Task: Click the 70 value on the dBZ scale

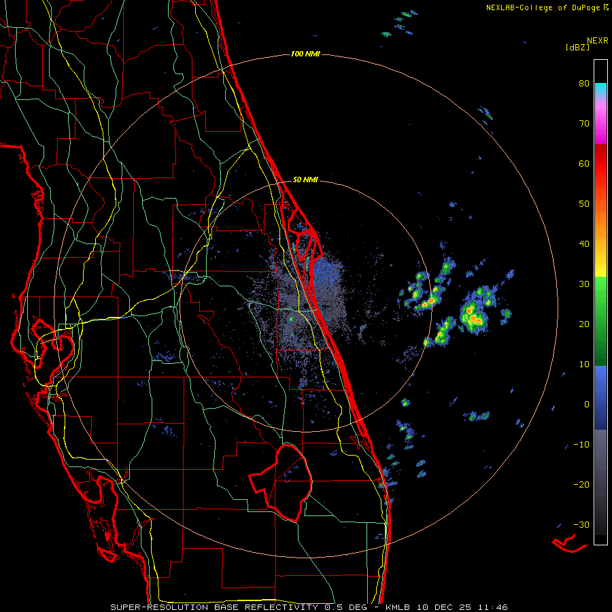Action: pyautogui.click(x=584, y=124)
